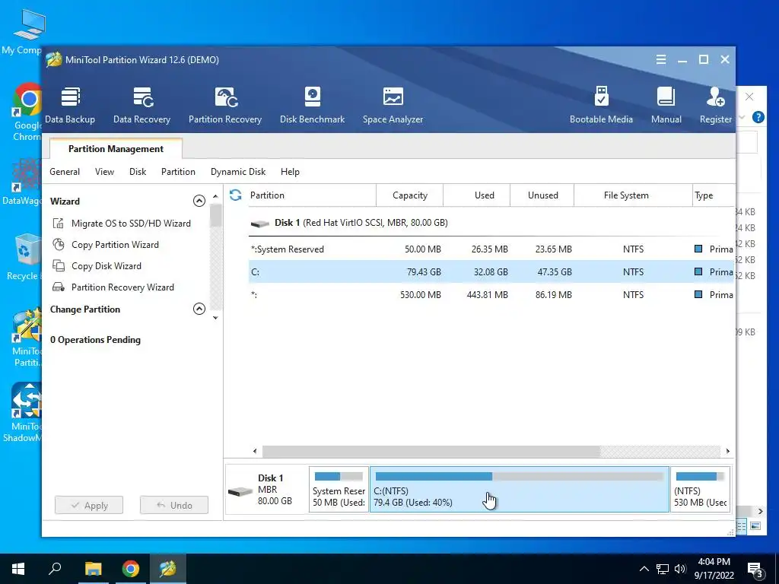779x584 pixels.
Task: Open the Dynamic Disk menu
Action: 238,172
